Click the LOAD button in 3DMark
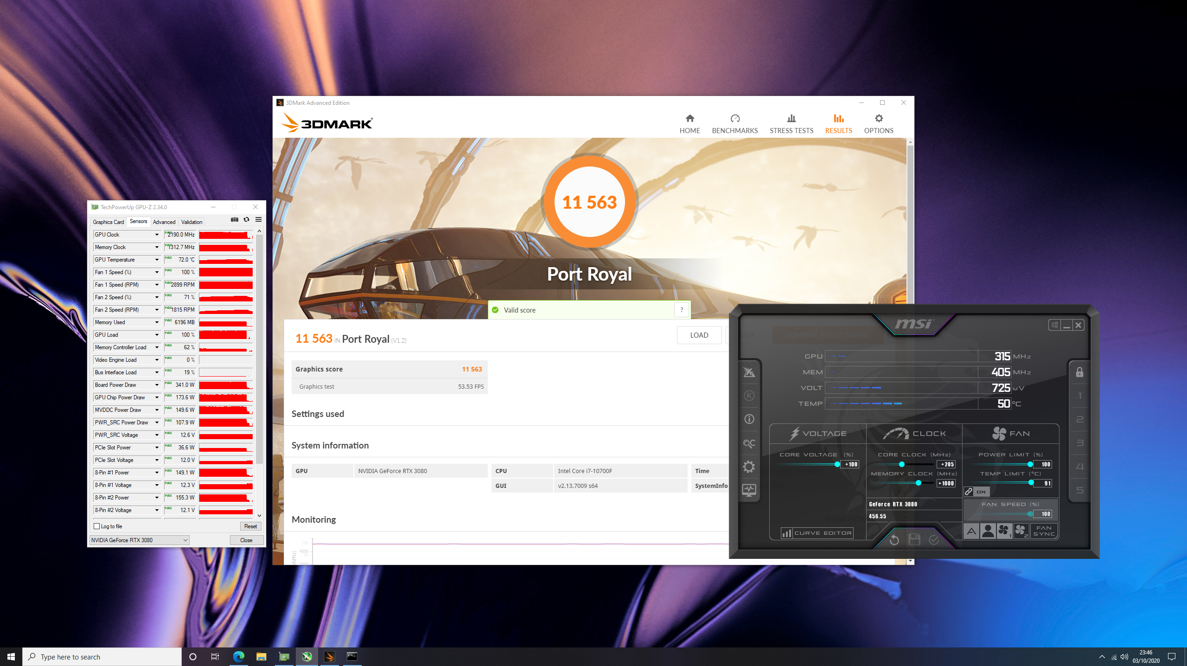This screenshot has height=666, width=1187. coord(699,335)
